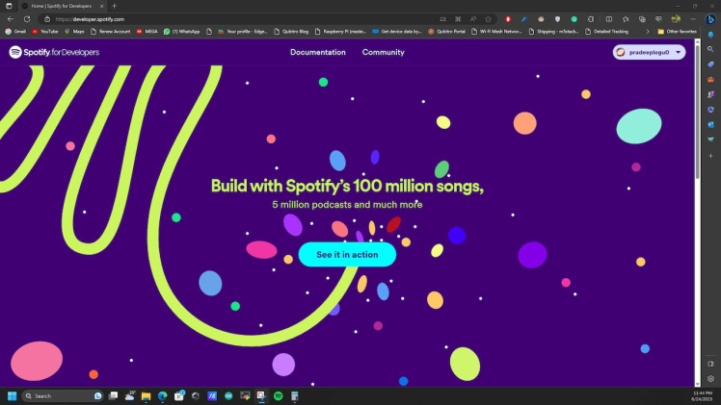Open the Collections icon in toolbar
The height and width of the screenshot is (405, 721).
click(642, 19)
